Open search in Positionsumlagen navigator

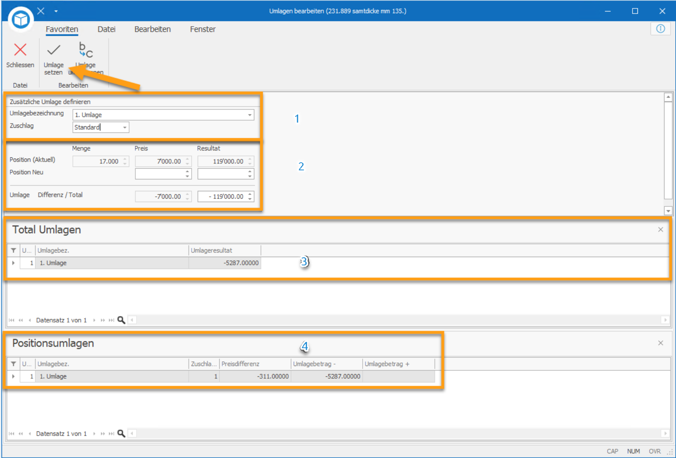point(121,433)
